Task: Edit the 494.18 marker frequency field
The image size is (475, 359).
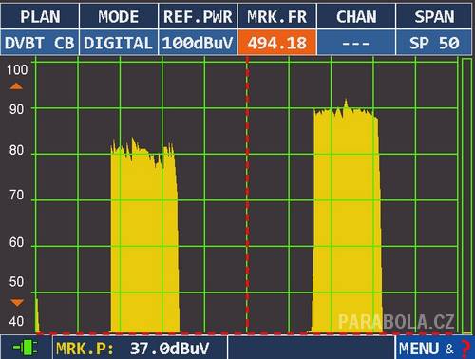Action: pos(277,43)
